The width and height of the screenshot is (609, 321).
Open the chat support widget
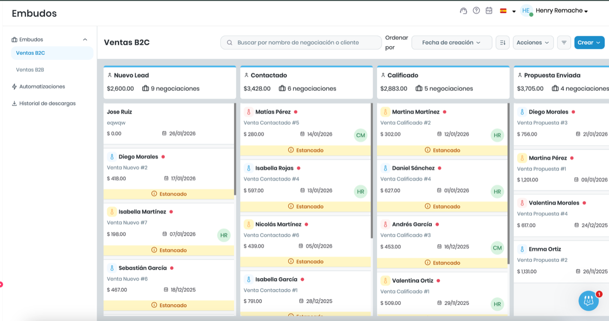pos(589,301)
